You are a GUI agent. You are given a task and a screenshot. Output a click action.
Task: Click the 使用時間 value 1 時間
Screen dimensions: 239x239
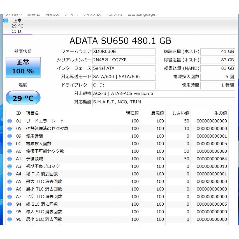click(218, 85)
